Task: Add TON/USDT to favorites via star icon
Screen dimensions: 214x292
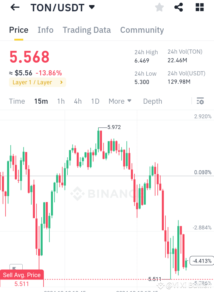Action: tap(159, 7)
